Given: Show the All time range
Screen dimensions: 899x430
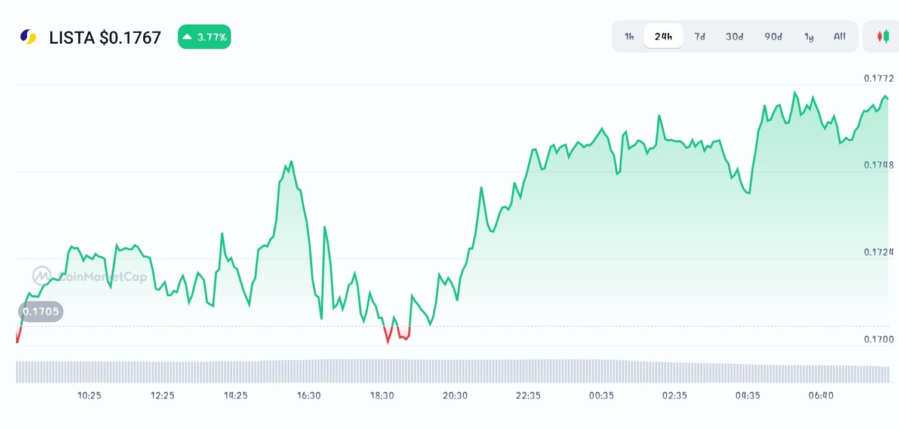Looking at the screenshot, I should (839, 36).
